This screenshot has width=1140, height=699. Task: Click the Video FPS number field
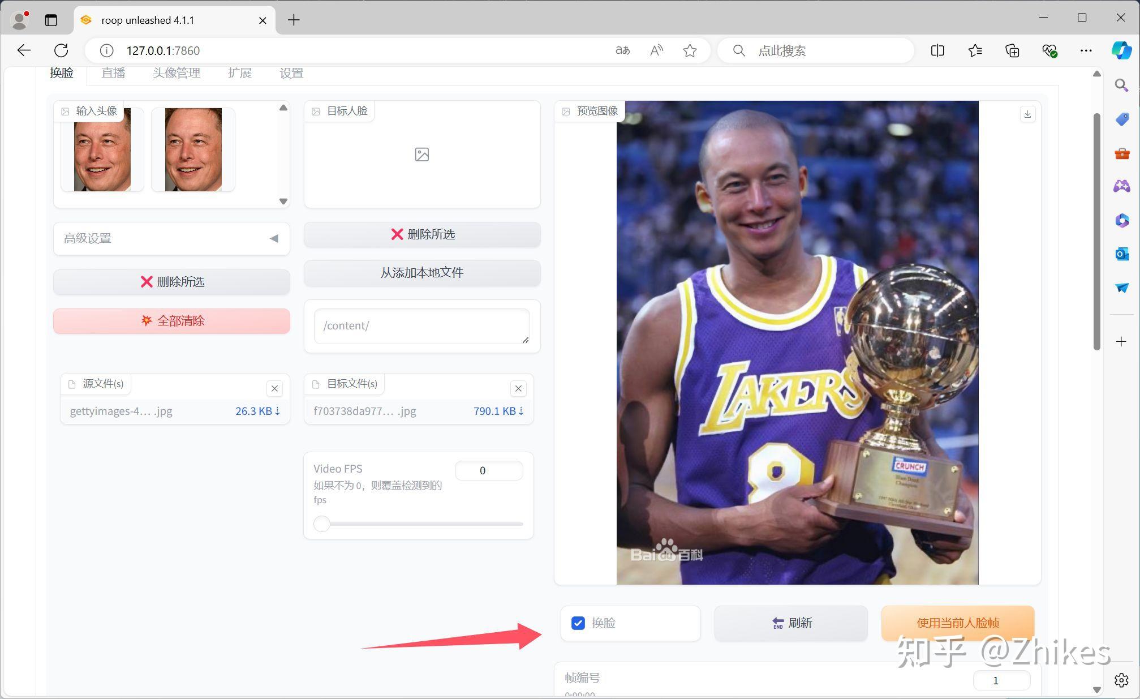coord(489,471)
